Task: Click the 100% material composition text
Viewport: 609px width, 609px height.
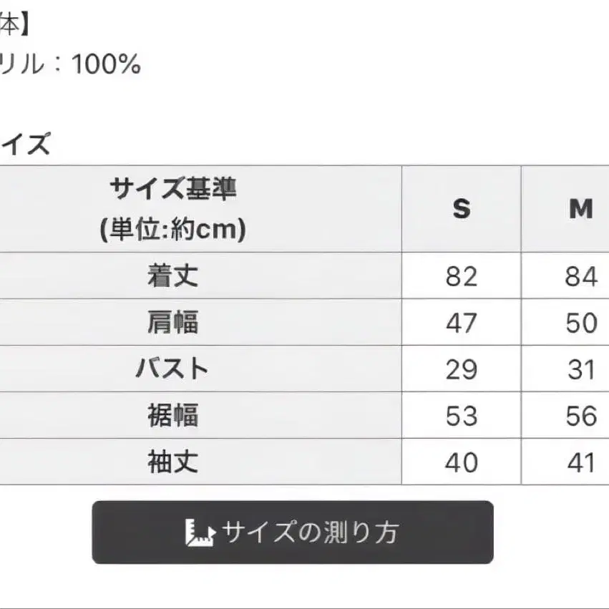Action: coord(106,65)
